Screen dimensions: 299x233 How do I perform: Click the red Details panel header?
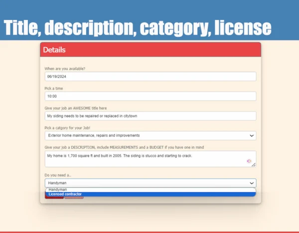tap(150, 50)
